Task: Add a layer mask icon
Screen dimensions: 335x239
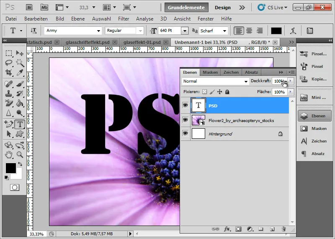Action: (238, 229)
